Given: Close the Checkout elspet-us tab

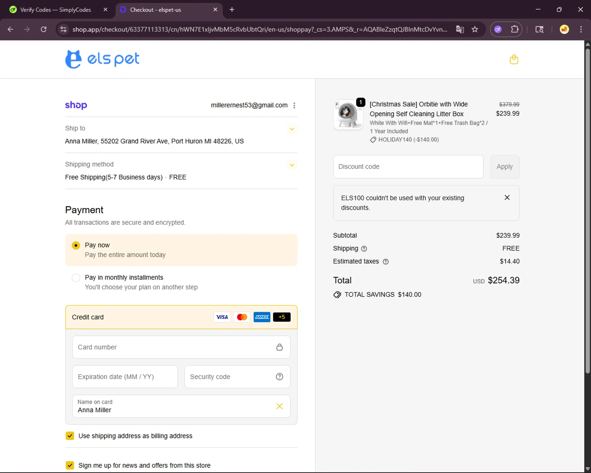Looking at the screenshot, I should (x=215, y=9).
